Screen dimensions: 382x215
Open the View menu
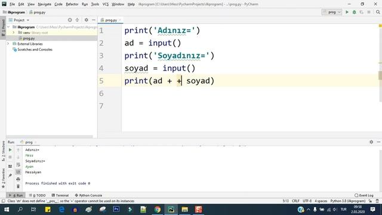(31, 4)
